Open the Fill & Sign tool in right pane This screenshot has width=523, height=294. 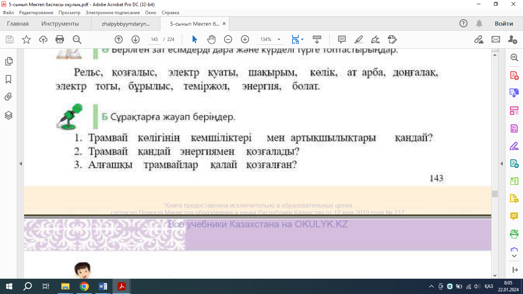[514, 146]
